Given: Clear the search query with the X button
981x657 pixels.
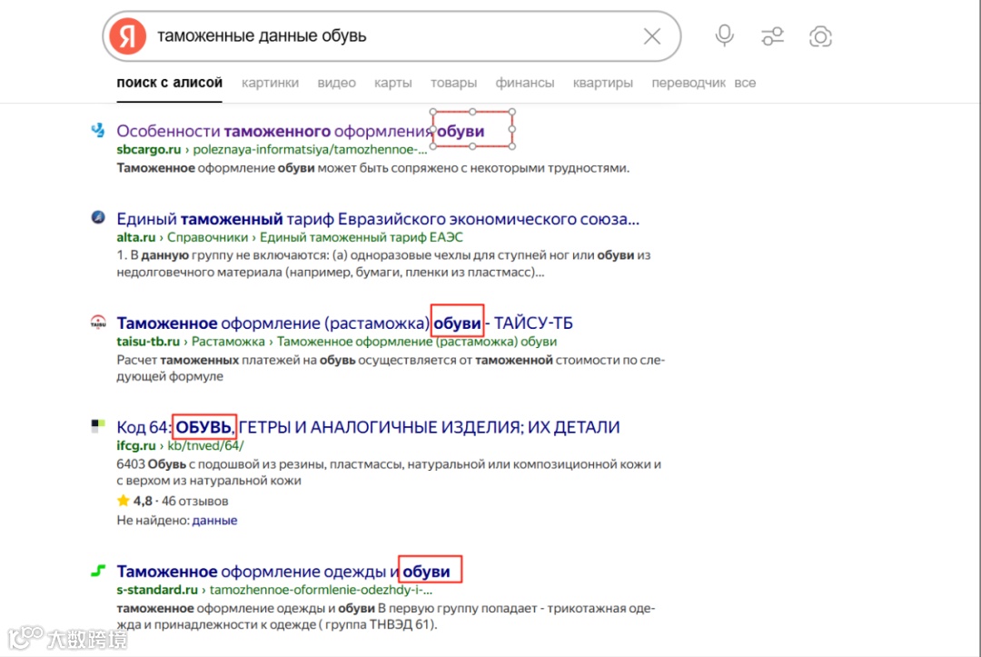Looking at the screenshot, I should (652, 36).
